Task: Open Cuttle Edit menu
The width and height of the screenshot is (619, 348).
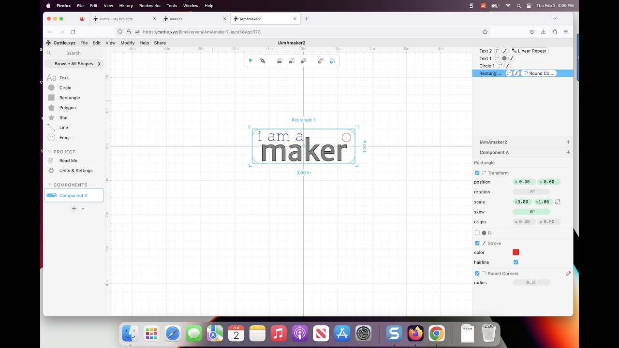Action: [97, 43]
